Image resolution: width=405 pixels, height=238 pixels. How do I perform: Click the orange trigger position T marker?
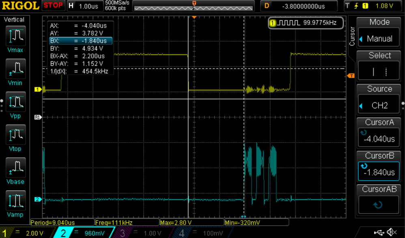point(194,3)
